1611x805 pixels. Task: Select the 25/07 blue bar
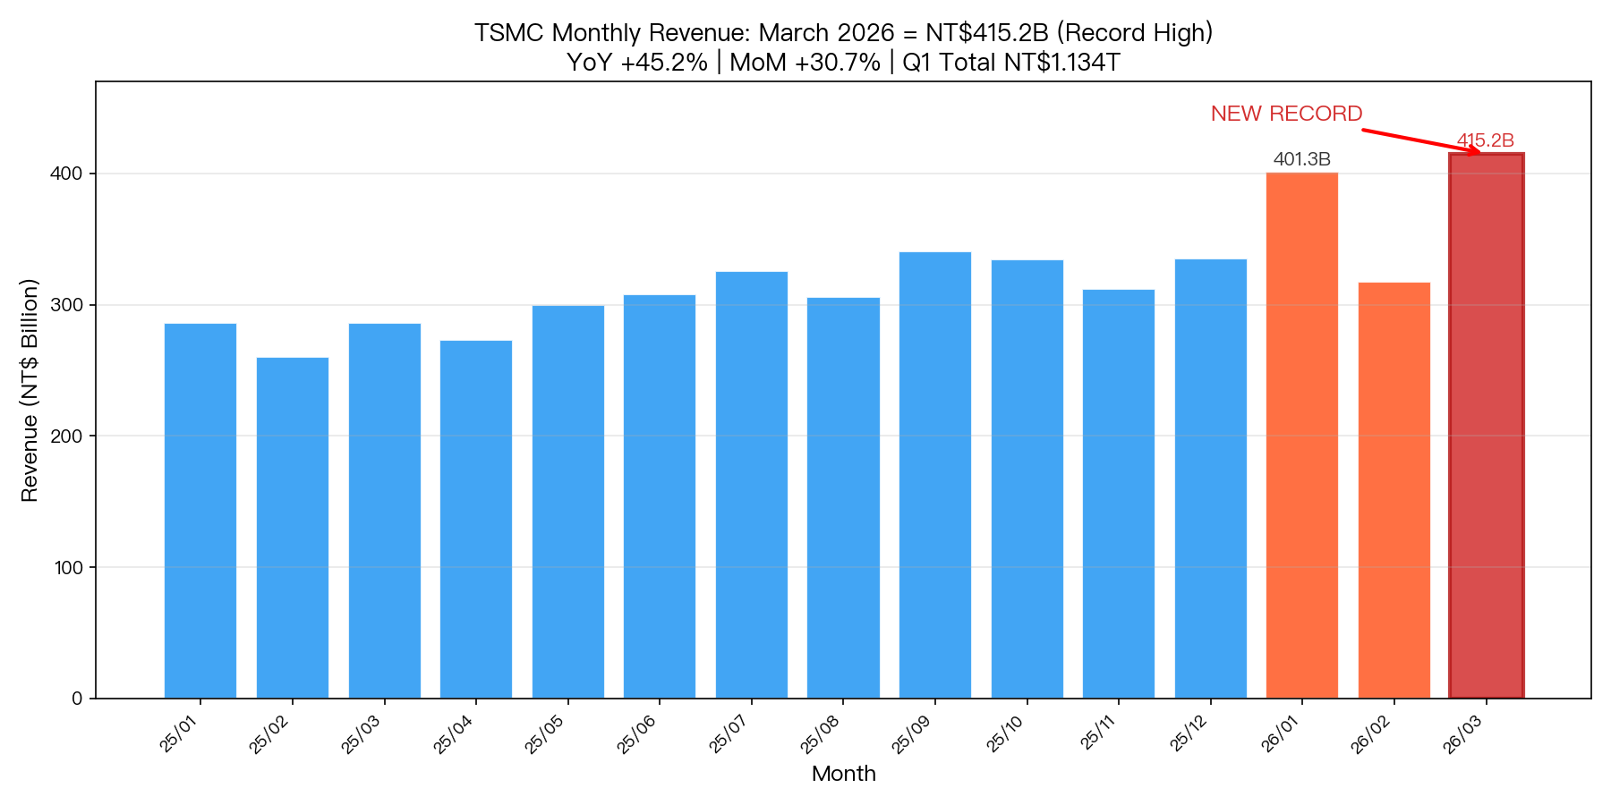[752, 485]
